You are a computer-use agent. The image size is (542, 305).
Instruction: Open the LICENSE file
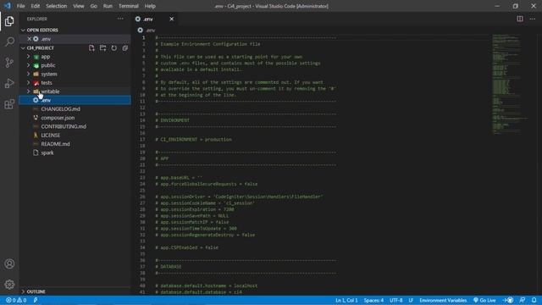[x=75, y=136]
